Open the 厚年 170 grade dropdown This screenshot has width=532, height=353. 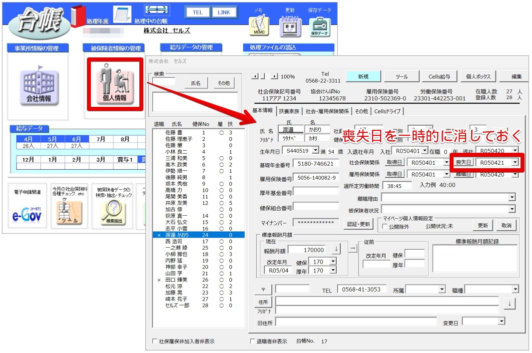[x=333, y=270]
